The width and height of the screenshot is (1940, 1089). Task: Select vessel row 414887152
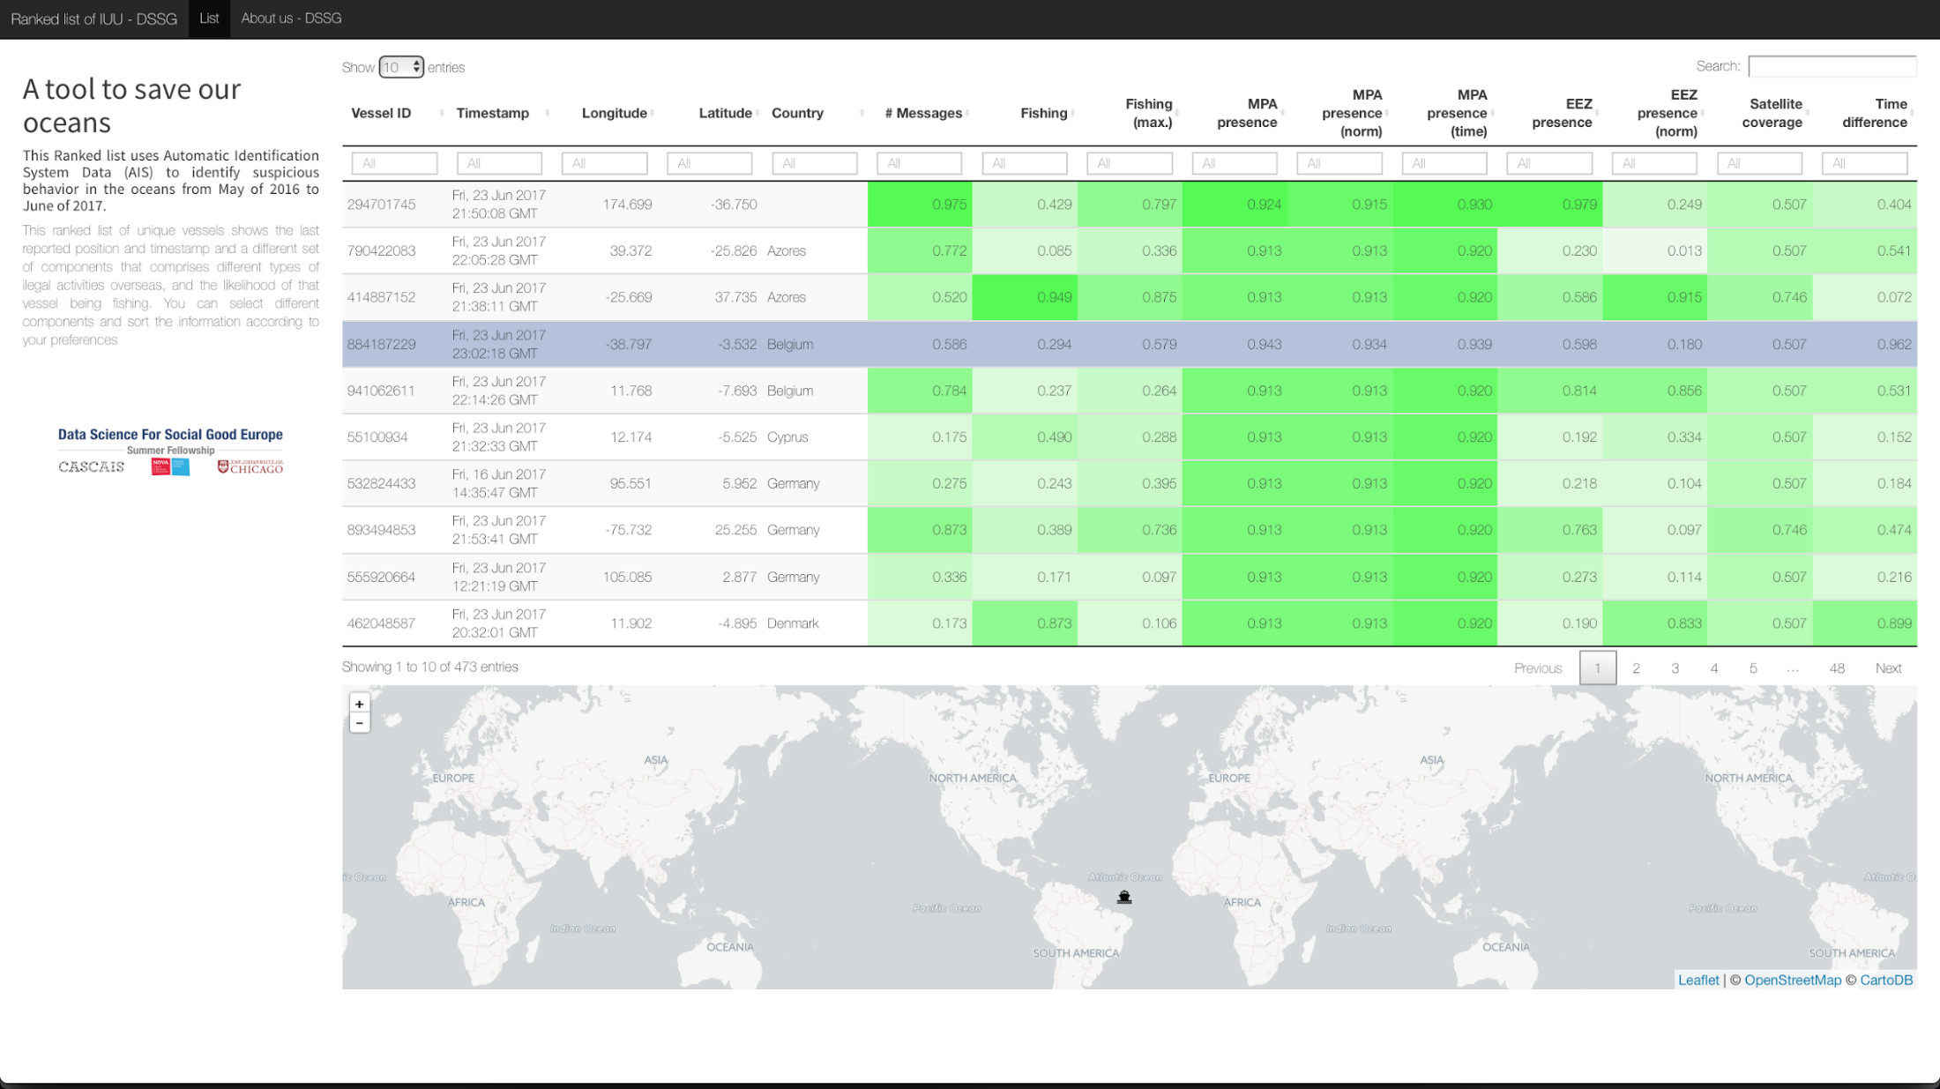click(x=1130, y=297)
